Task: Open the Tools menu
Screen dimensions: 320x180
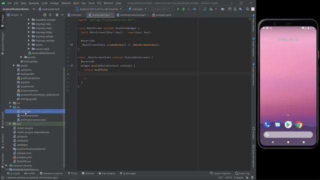Action: (91, 3)
